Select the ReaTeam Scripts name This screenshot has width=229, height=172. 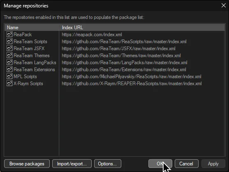point(30,42)
